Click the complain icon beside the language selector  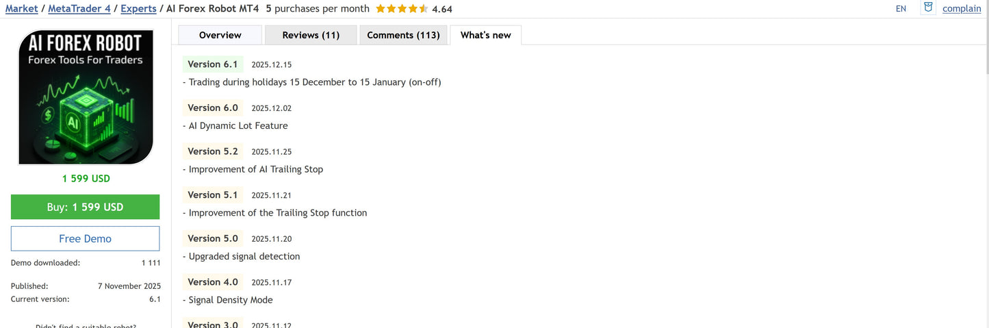click(x=928, y=8)
